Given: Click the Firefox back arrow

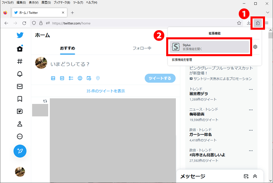Looking at the screenshot, I should tap(6, 23).
